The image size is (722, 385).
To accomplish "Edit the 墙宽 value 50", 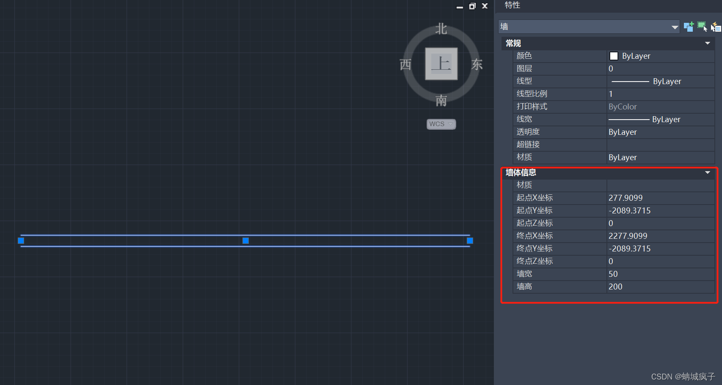I will [661, 274].
